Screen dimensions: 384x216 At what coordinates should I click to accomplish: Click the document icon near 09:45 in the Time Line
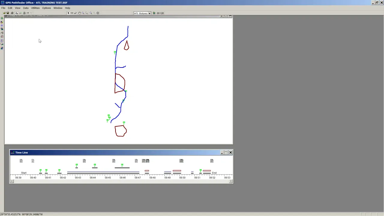tap(114, 161)
